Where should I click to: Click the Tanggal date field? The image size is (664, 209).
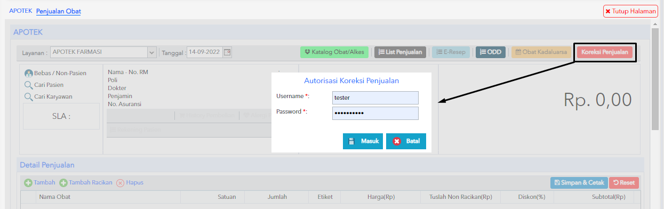click(205, 52)
